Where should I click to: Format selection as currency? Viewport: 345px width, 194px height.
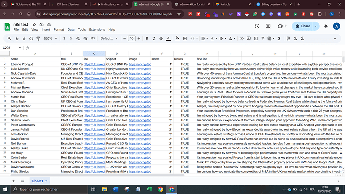pos(64,38)
